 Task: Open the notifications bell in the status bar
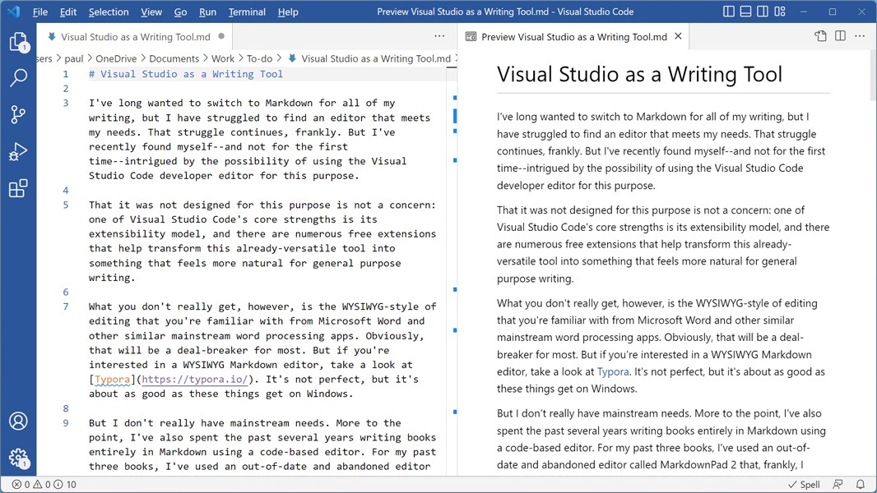(x=861, y=485)
